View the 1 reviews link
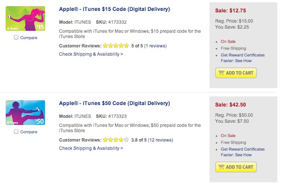Screen dimensions: 281x186 point(155,46)
